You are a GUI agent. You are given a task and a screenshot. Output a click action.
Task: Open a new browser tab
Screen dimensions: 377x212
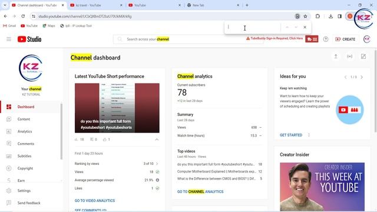tap(247, 5)
